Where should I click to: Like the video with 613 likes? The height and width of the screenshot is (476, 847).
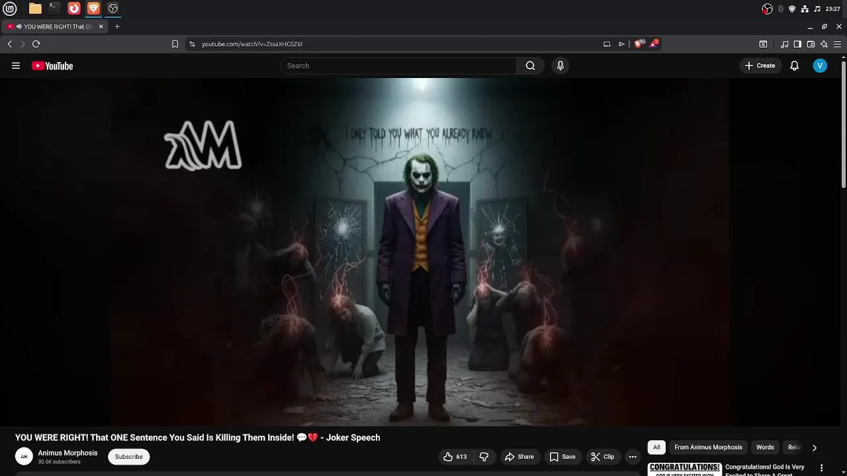(x=455, y=457)
